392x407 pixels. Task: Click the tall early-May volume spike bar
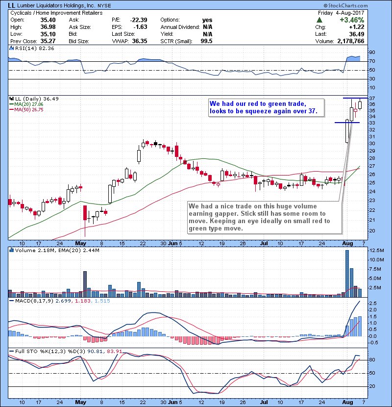85,284
